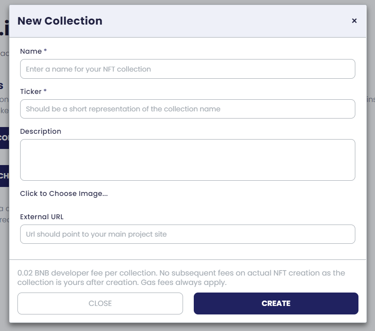Click into the Ticker text field
This screenshot has height=331, width=375.
[187, 109]
